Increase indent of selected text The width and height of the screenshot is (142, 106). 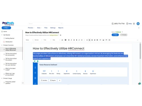coord(87,40)
